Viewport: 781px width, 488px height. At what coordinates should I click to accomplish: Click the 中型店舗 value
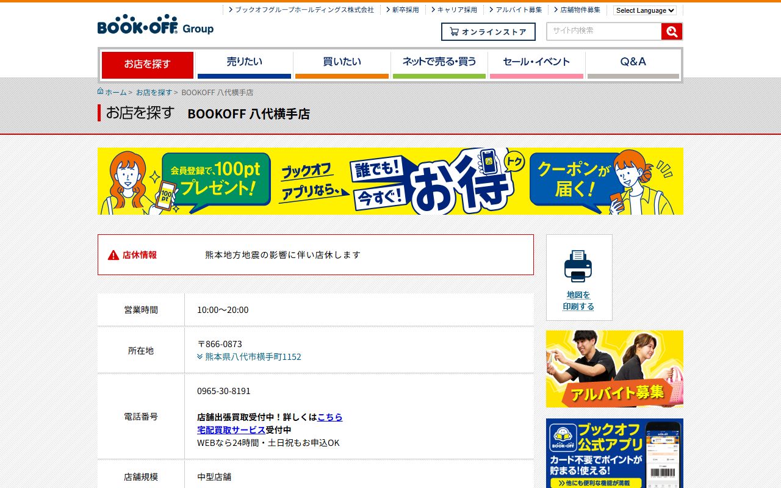coord(214,477)
